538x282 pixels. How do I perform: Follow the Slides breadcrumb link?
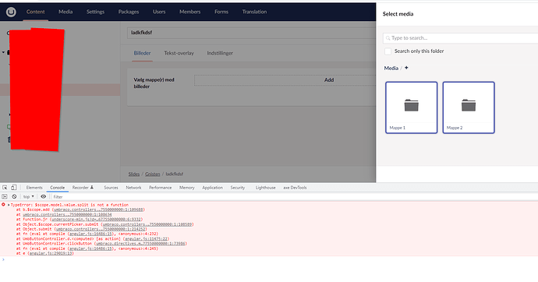(x=134, y=174)
